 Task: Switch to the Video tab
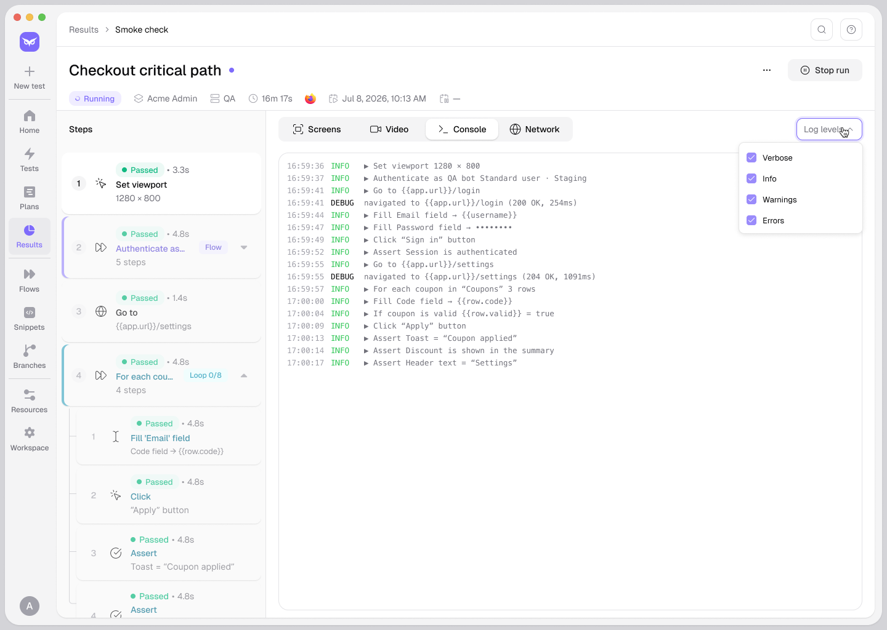[389, 129]
